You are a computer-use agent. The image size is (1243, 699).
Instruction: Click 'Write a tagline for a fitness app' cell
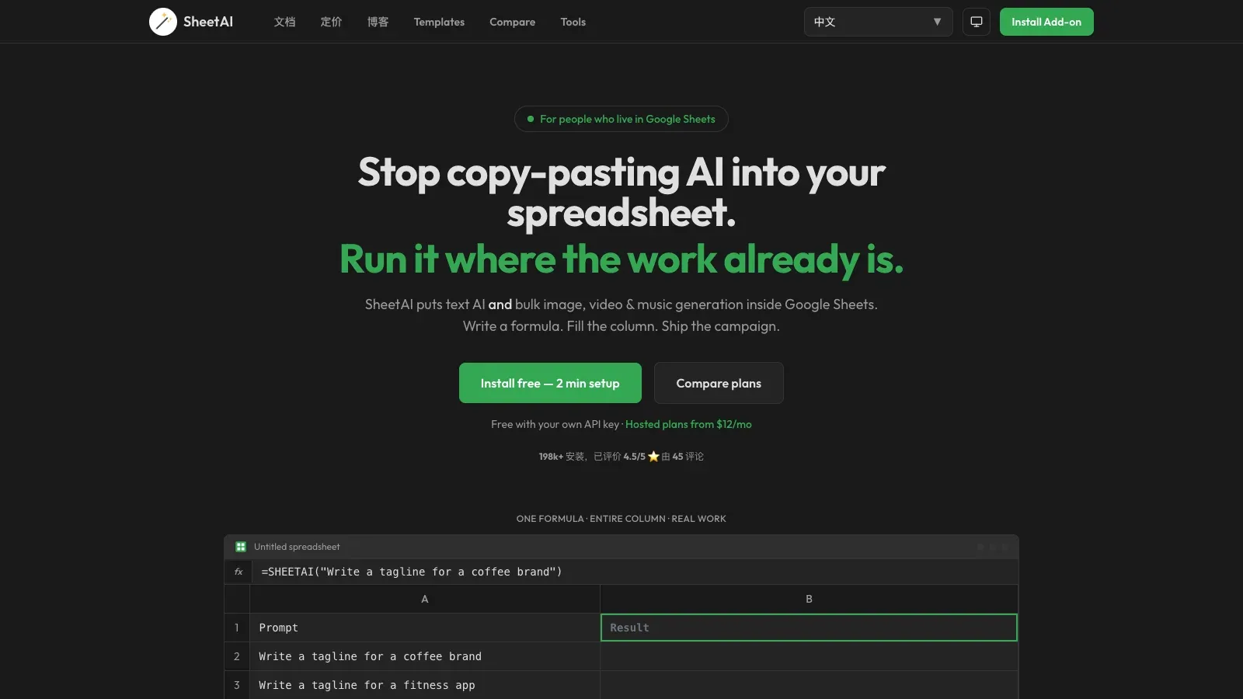(425, 685)
